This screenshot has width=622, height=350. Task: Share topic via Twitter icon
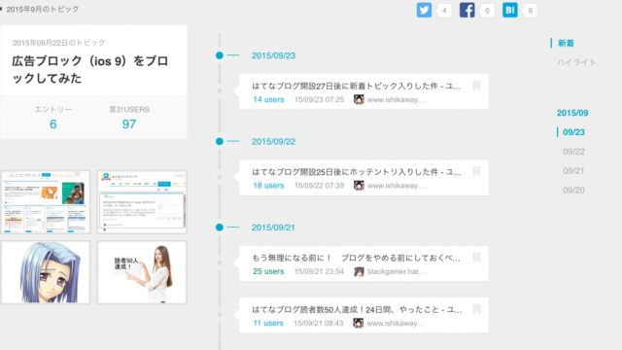click(x=424, y=11)
